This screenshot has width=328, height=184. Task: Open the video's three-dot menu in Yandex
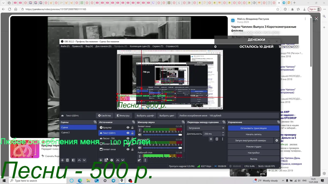click(305, 19)
